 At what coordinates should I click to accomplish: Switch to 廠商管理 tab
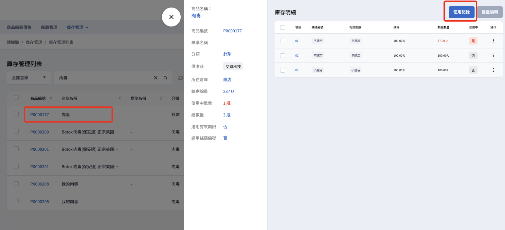click(49, 27)
